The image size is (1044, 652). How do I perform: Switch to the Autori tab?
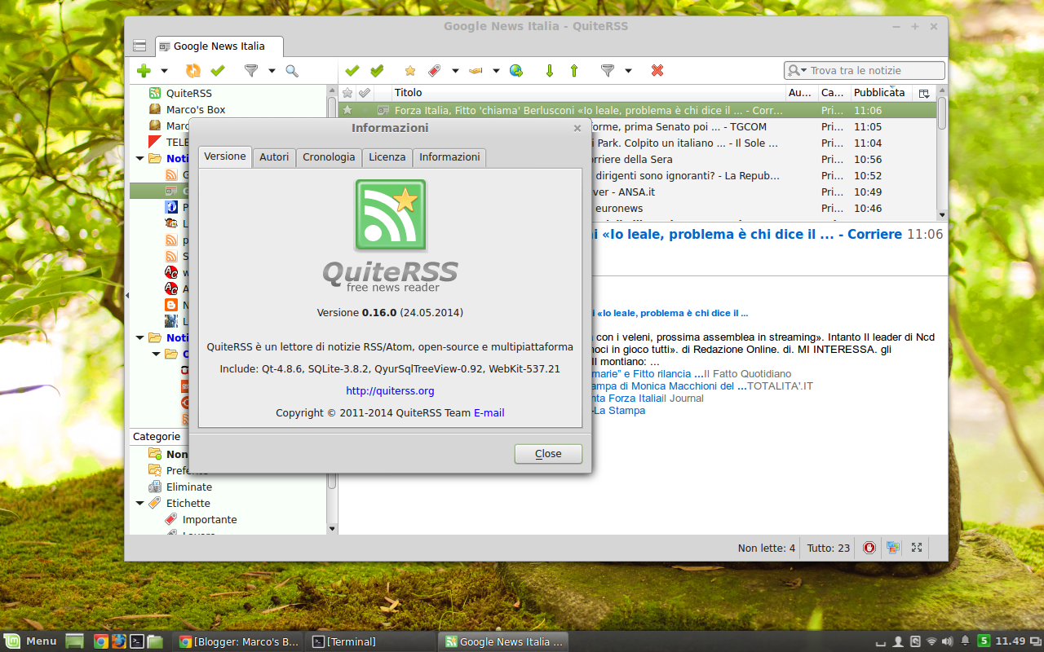tap(274, 157)
